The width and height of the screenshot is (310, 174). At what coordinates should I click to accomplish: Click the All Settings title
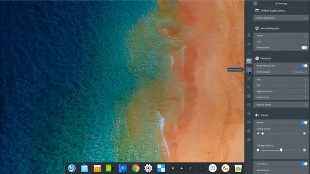pos(281,3)
